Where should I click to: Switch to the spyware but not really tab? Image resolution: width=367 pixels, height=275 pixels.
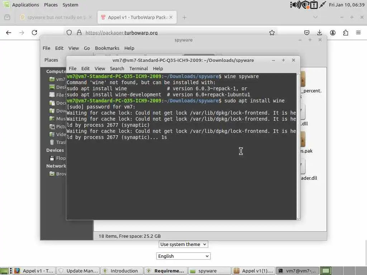click(56, 17)
